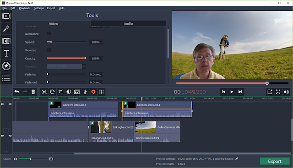Viewport: 293px width, 168px height.
Task: Open the Export menu
Action: (51, 8)
